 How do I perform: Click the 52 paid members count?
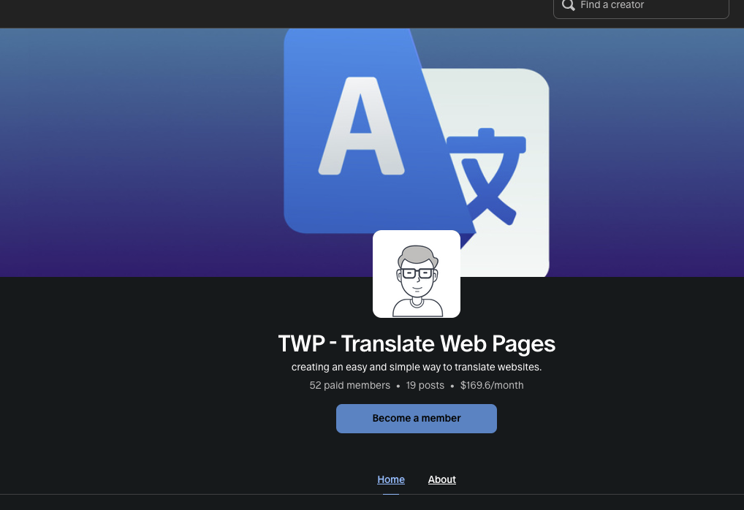[x=349, y=385]
